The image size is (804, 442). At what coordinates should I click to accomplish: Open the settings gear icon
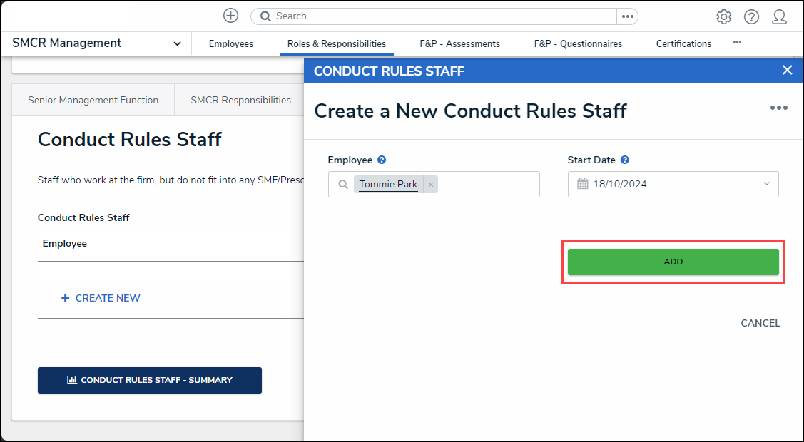(723, 16)
